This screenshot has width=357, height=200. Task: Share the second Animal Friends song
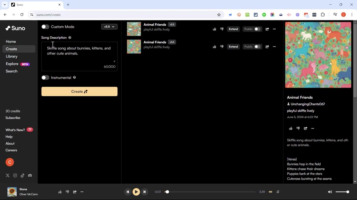click(267, 47)
